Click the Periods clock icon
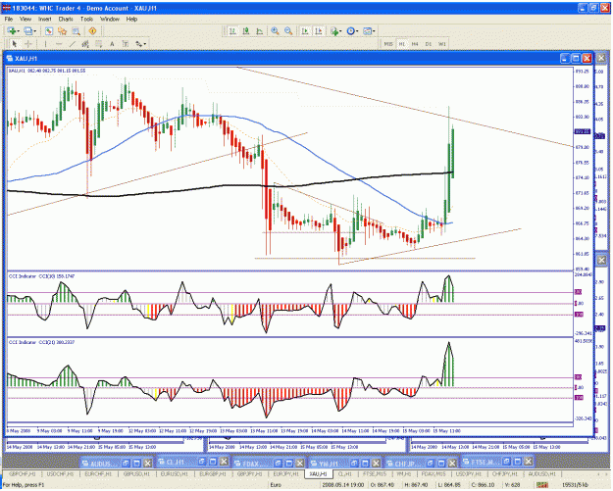The width and height of the screenshot is (613, 491). pyautogui.click(x=351, y=30)
